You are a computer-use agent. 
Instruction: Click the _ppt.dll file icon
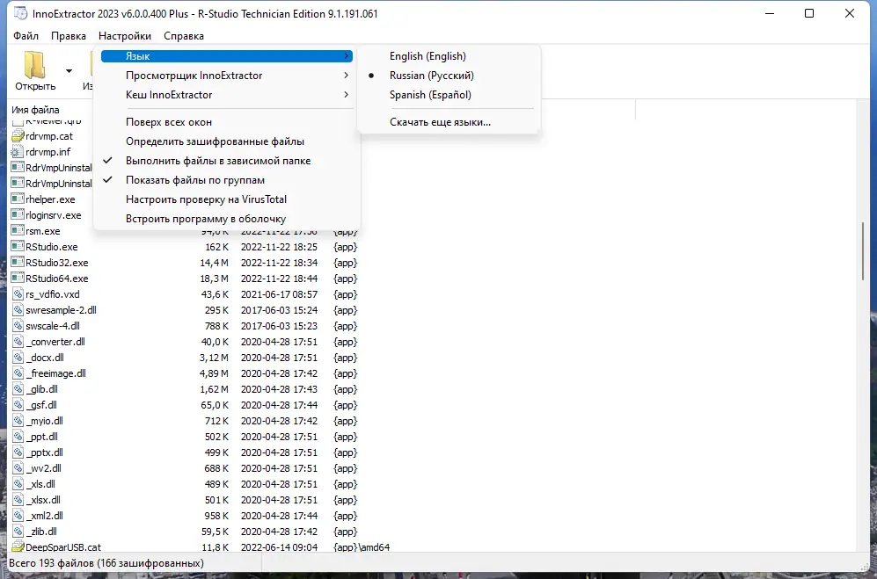[18, 437]
